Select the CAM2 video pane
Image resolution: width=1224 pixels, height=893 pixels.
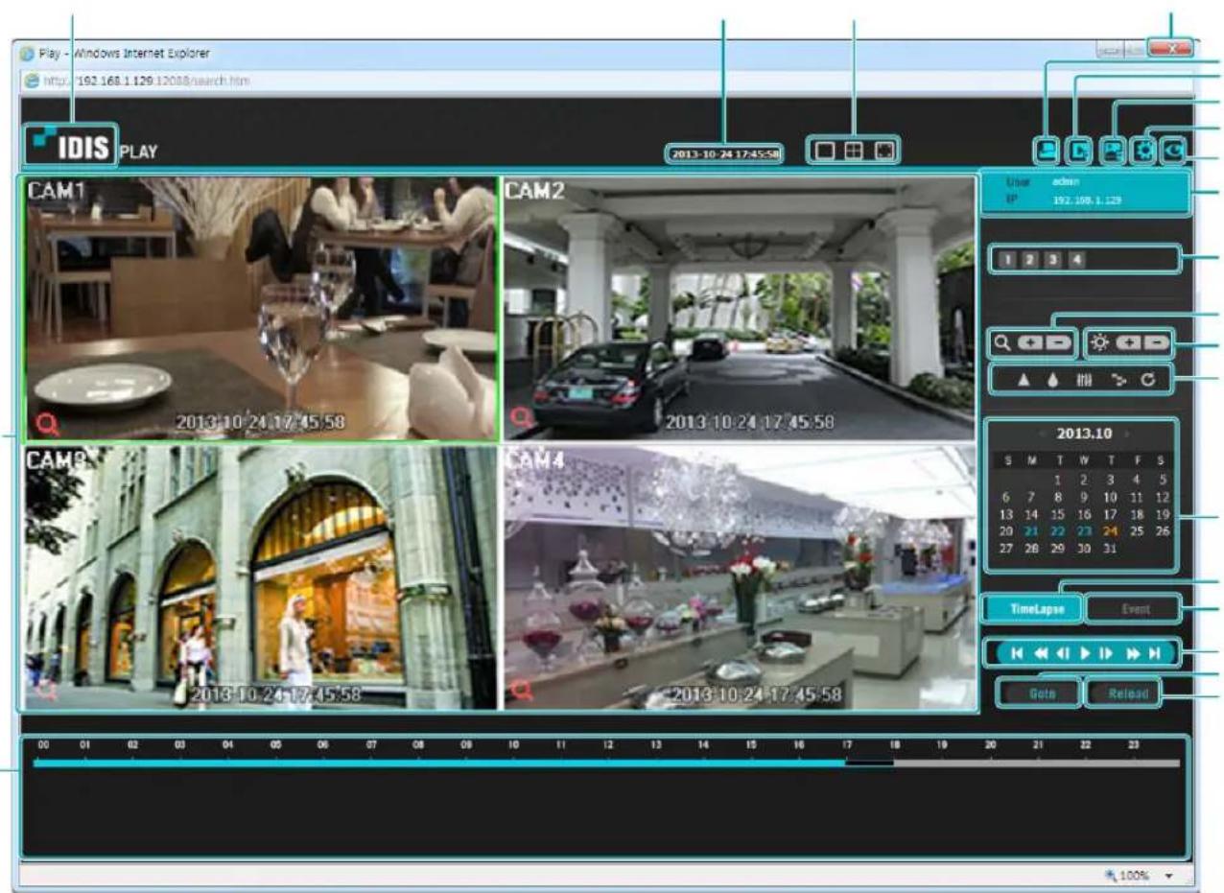[739, 309]
